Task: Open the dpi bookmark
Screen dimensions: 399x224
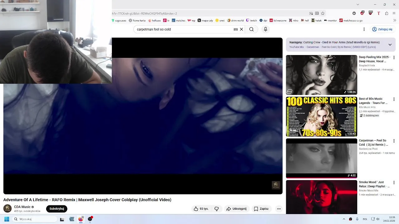Action: (263, 21)
